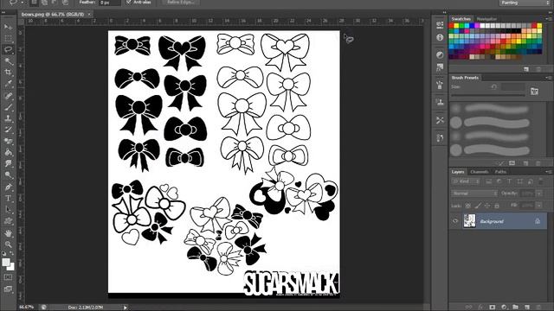Select the Crop tool
The width and height of the screenshot is (554, 311).
[x=8, y=73]
